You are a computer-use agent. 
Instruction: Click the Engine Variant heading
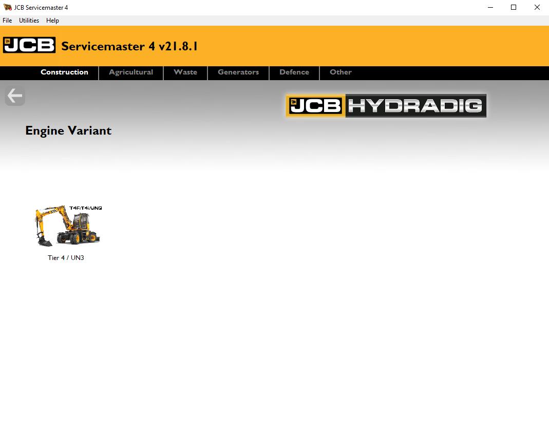point(68,130)
